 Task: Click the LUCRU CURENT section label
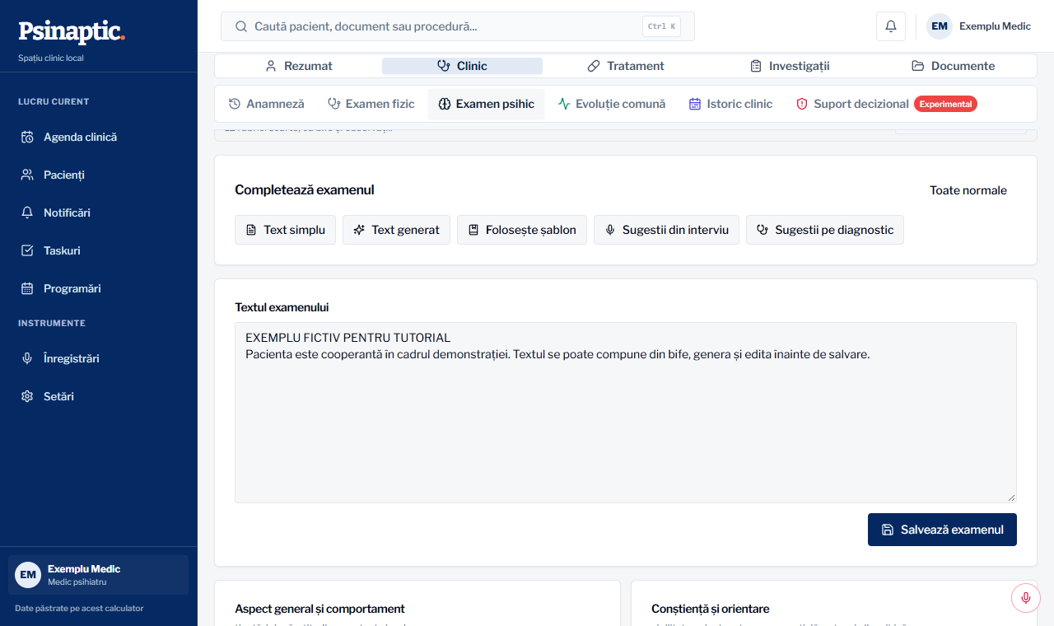pyautogui.click(x=54, y=101)
